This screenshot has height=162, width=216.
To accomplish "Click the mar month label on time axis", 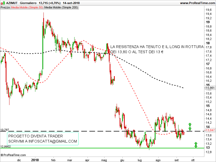I will tap(70, 160).
